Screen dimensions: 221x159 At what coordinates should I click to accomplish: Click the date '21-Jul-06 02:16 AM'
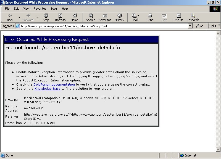[x=39, y=123]
